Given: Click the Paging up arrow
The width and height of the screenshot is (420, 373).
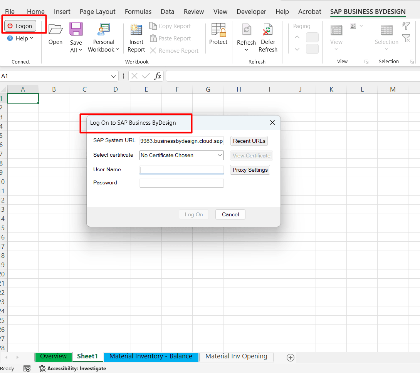Looking at the screenshot, I should 297,37.
